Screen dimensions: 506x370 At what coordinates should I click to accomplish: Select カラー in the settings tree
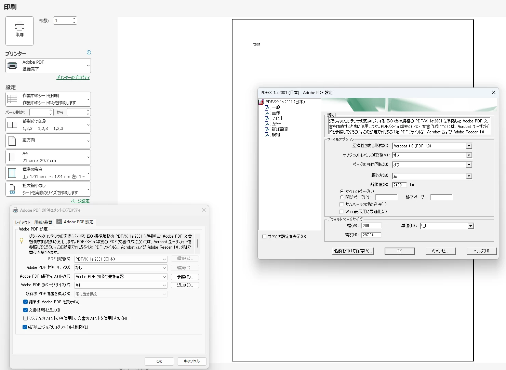(277, 124)
